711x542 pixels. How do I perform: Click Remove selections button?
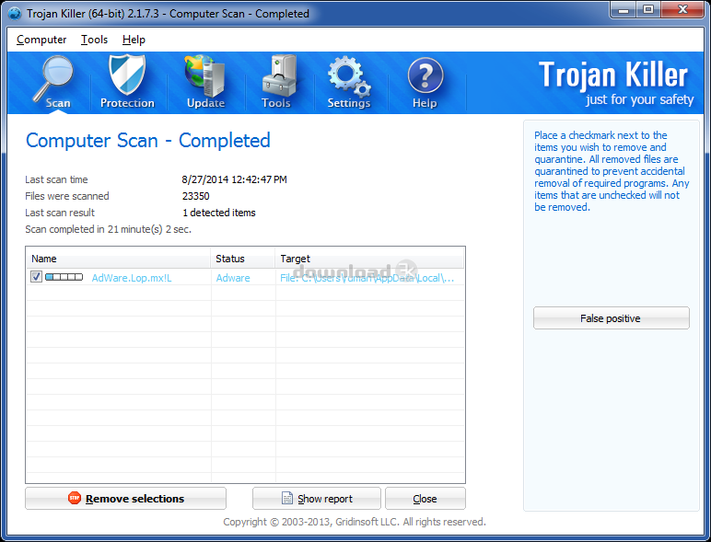(125, 499)
